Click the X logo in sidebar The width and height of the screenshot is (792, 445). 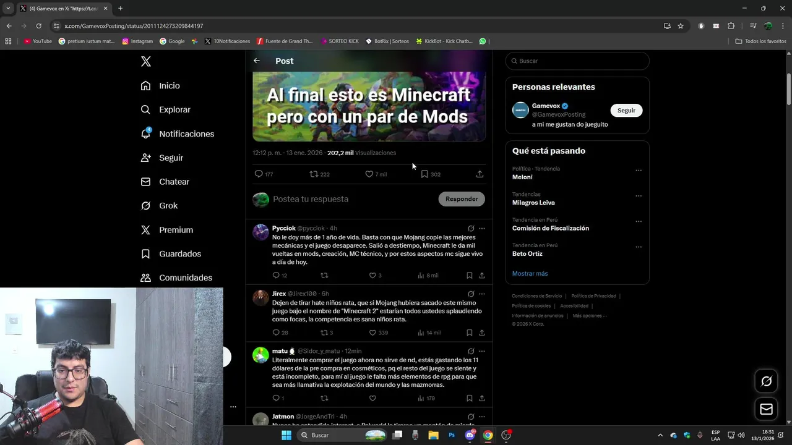coord(145,61)
